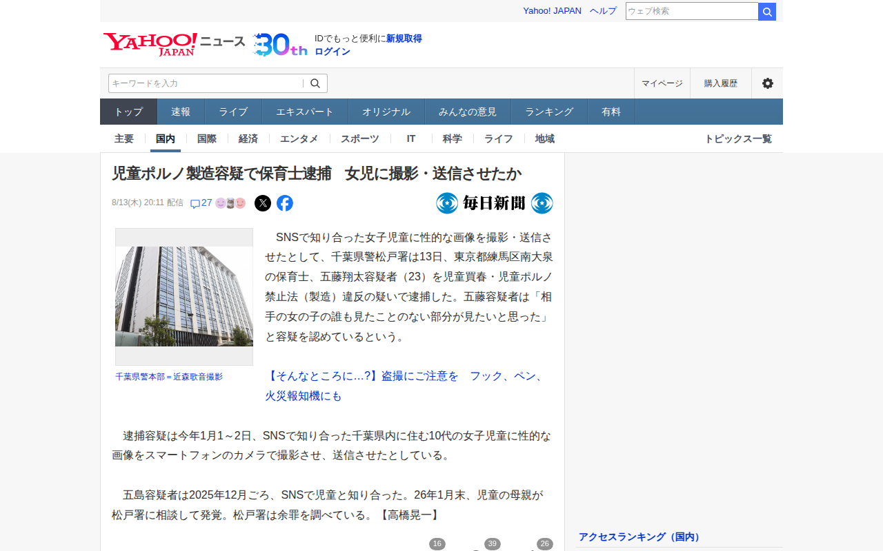
Task: Click the photo caption 千葉県警本部＝近森歌音撮影
Action: [x=169, y=377]
